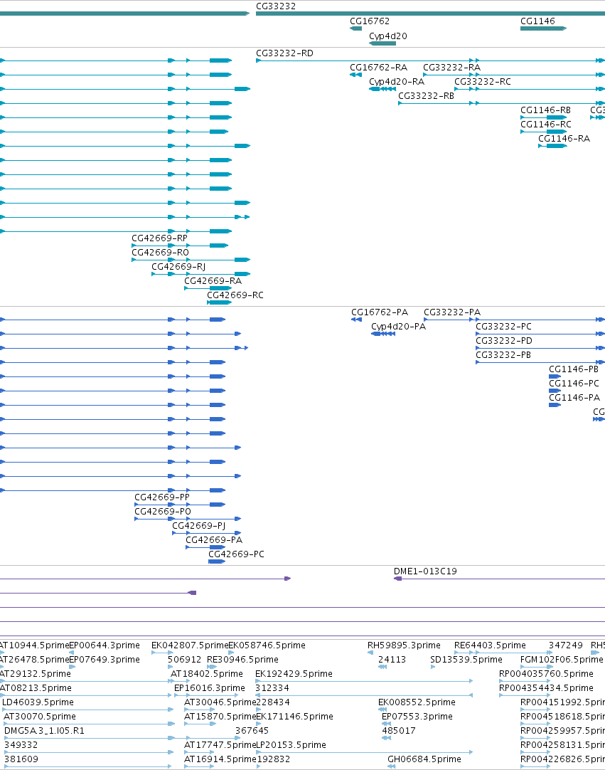Click the Cyp4d20 gene label
Viewport: 605px width, 770px height.
click(387, 36)
